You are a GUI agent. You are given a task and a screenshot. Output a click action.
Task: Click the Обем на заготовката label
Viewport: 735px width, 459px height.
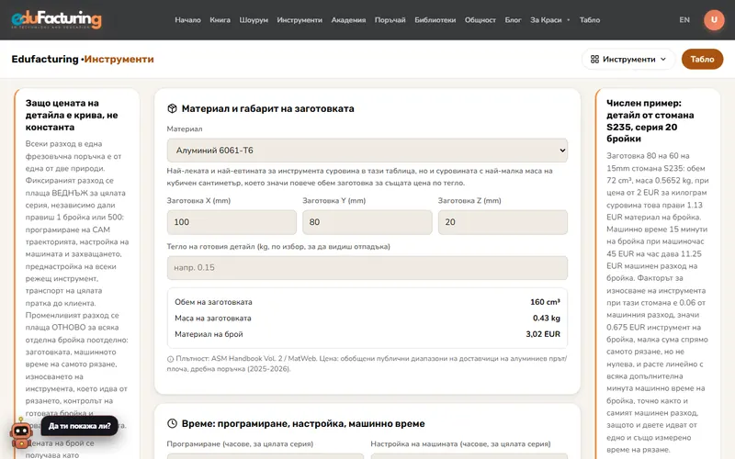[x=213, y=302]
